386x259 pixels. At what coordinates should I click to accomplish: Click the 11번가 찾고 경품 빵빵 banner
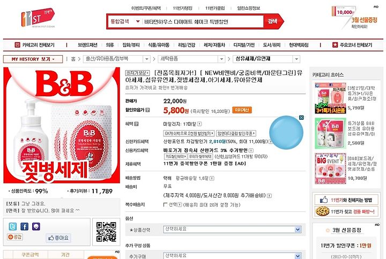point(346,211)
